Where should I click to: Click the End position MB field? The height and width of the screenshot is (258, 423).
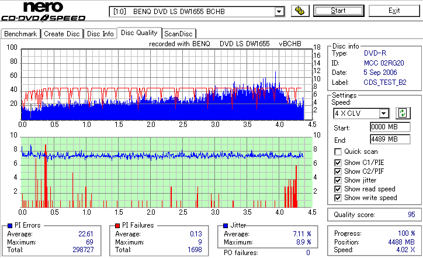click(390, 139)
